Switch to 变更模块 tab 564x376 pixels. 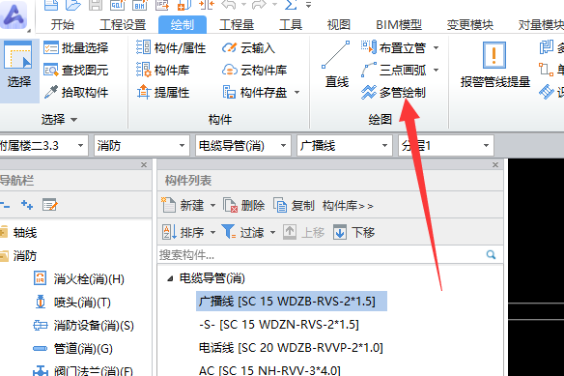point(469,24)
